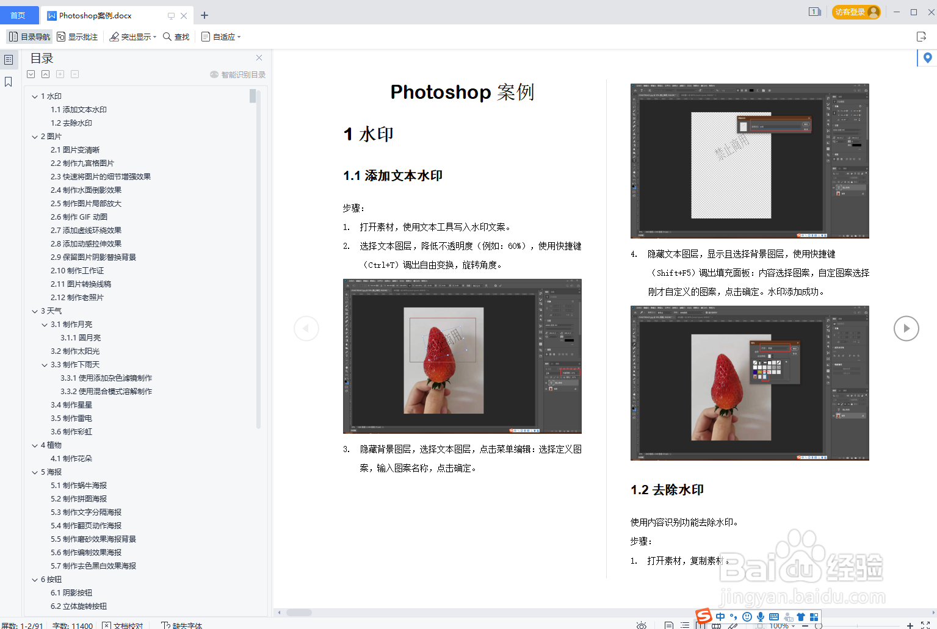
Task: Jump to 1.1 添加文本水印 in outline
Action: tap(79, 110)
